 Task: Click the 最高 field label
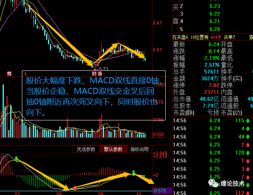[x=227, y=51]
